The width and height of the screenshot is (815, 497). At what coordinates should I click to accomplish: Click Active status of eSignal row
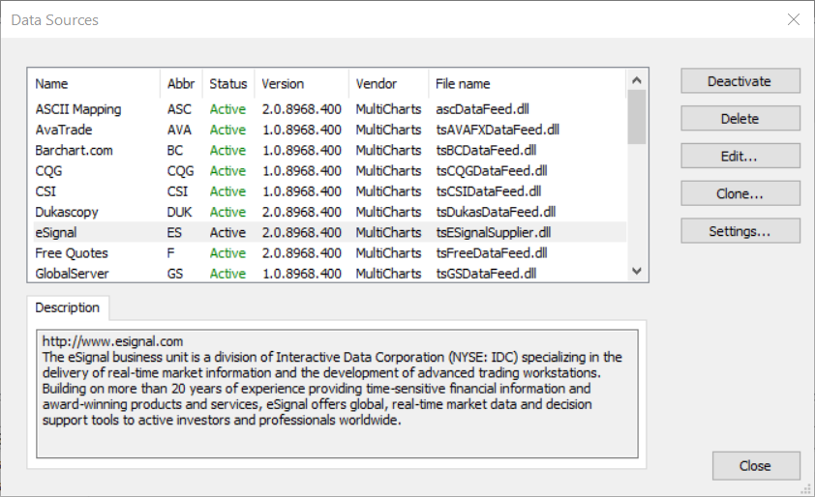227,232
